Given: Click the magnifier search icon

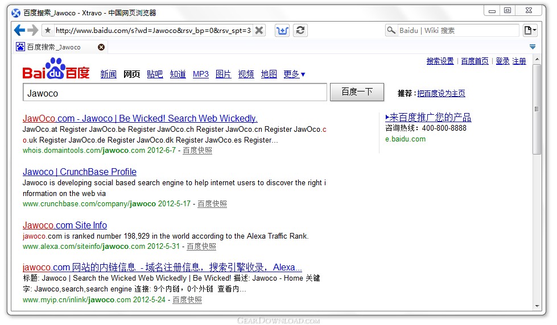Looking at the screenshot, I should click(391, 30).
